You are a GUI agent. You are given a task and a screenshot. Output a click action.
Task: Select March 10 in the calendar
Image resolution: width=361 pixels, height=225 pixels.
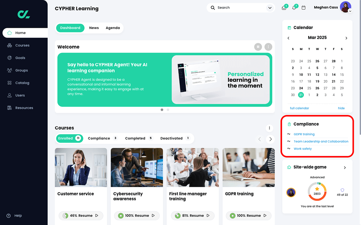tap(301, 75)
